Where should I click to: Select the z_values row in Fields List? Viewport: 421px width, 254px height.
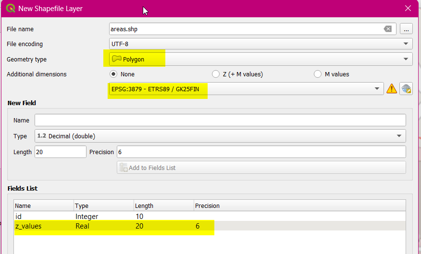(x=210, y=226)
